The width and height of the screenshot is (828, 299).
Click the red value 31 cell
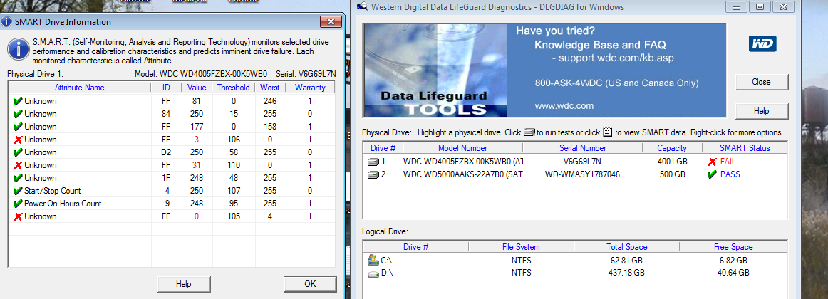197,165
